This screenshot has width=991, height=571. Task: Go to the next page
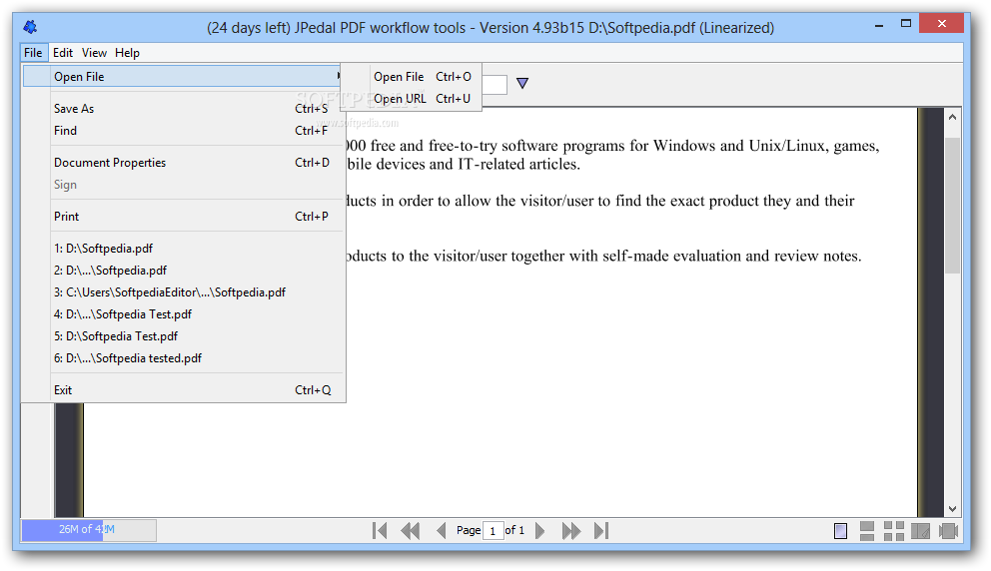coord(539,531)
